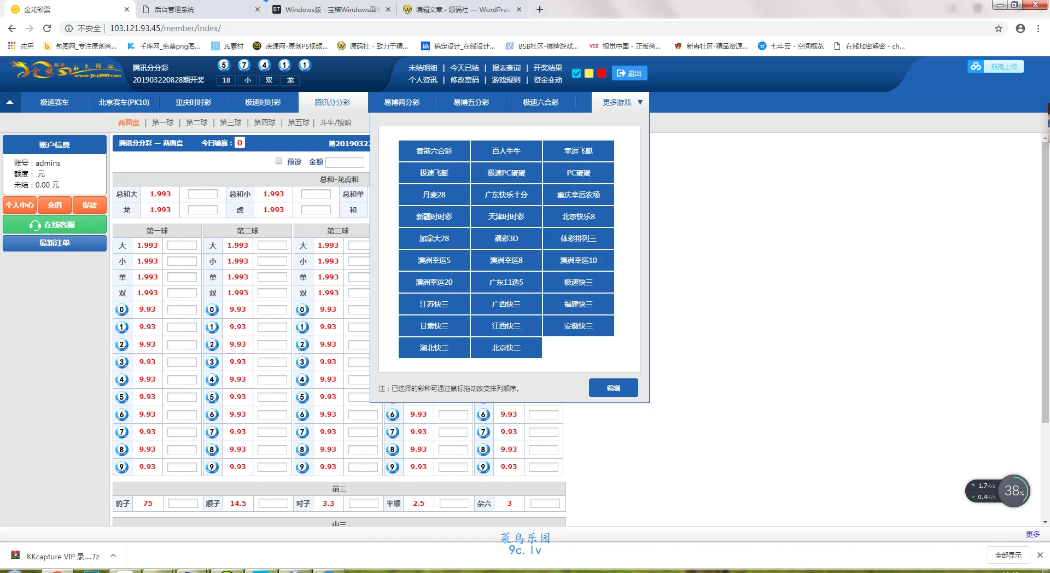Image resolution: width=1050 pixels, height=573 pixels.
Task: Bookmark this page with the star icon
Action: 999,28
